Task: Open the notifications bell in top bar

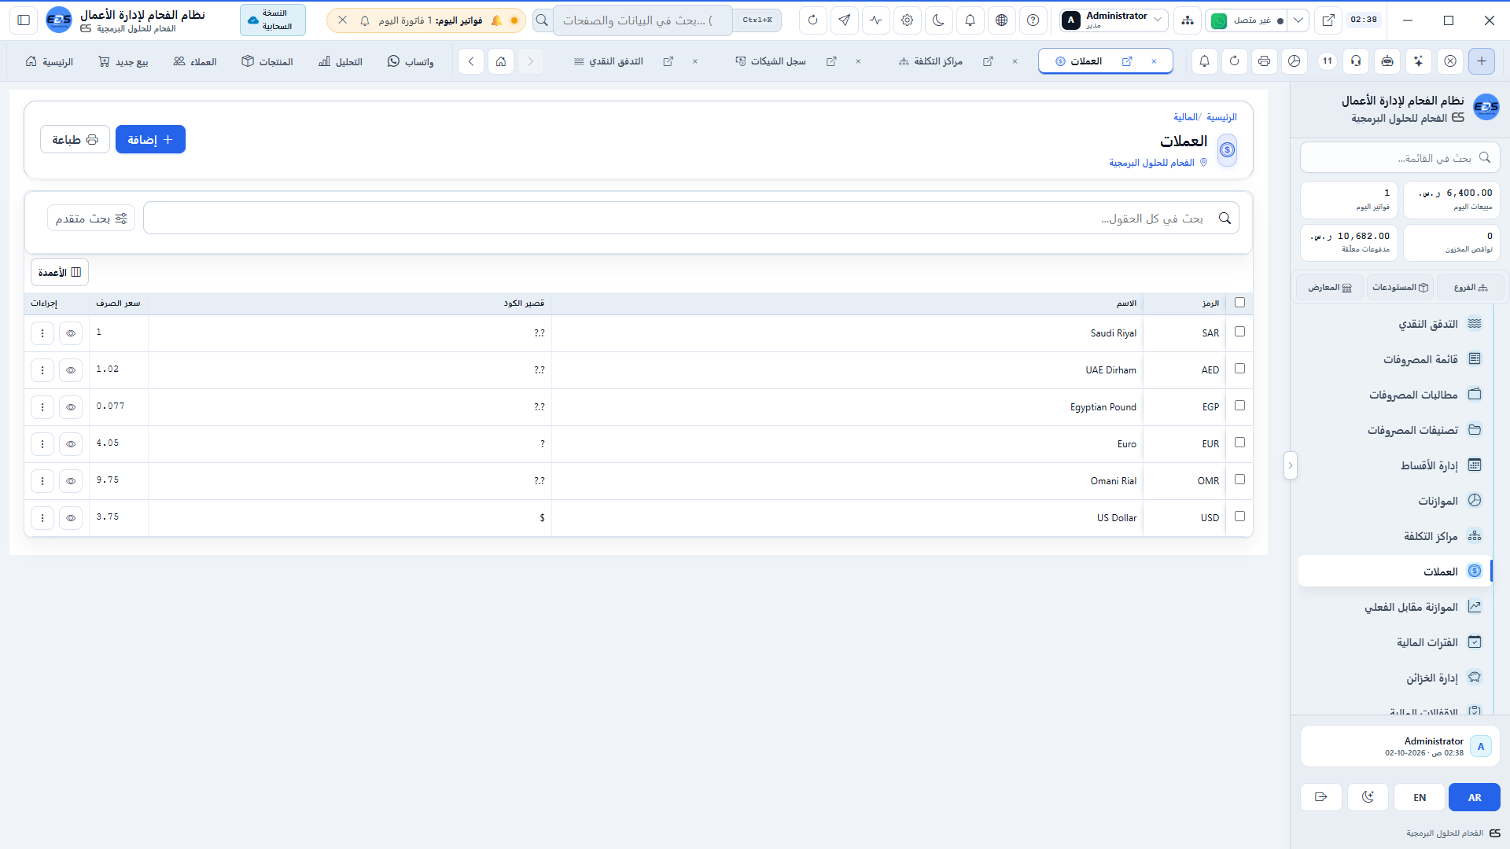Action: 970,20
